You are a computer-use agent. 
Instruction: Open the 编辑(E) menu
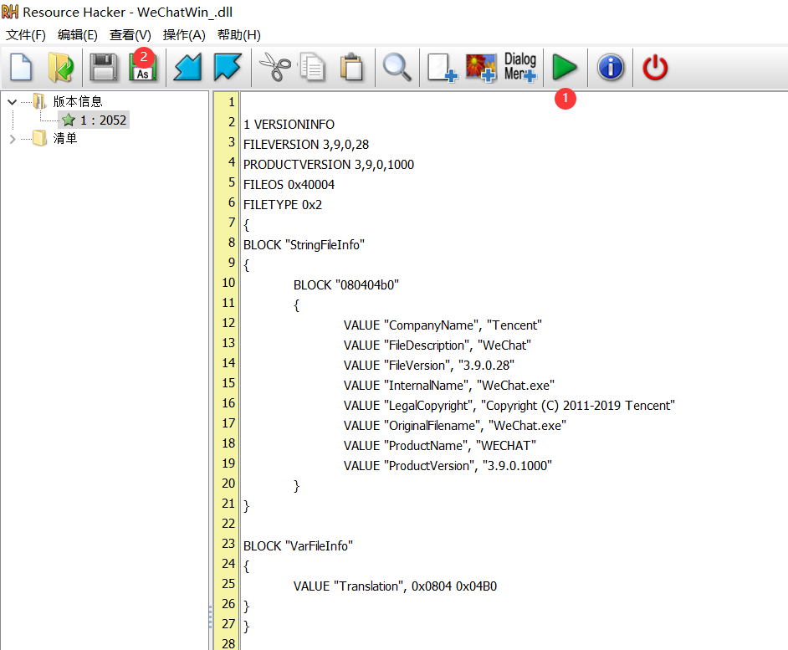[78, 34]
